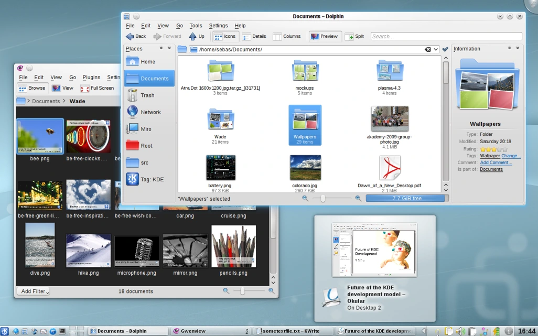
Task: Select the battery.png file
Action: click(x=220, y=174)
